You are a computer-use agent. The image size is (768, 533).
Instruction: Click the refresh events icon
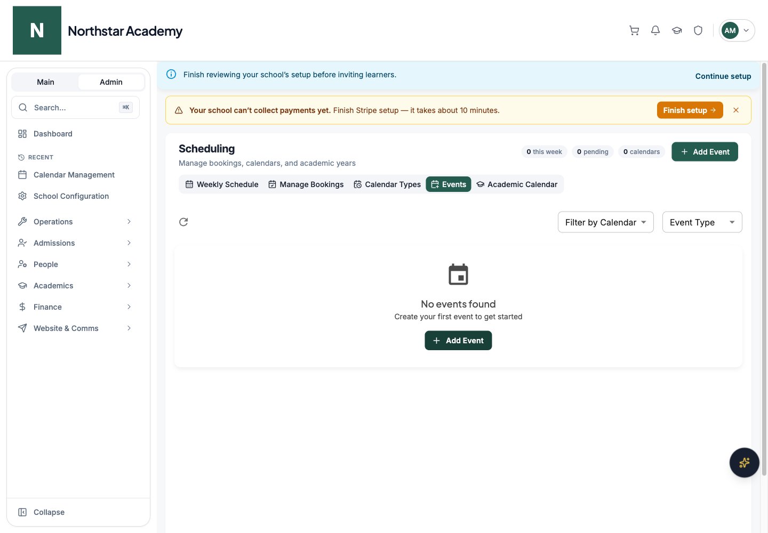point(183,222)
